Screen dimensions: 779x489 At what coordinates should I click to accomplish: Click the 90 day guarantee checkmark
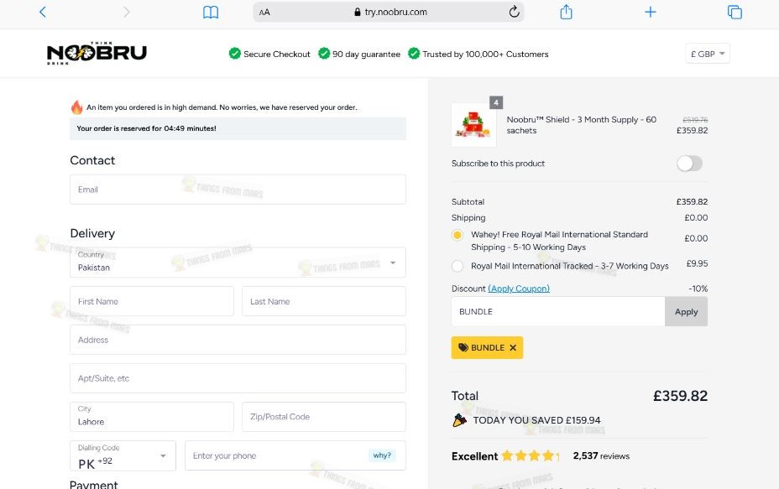tap(324, 53)
